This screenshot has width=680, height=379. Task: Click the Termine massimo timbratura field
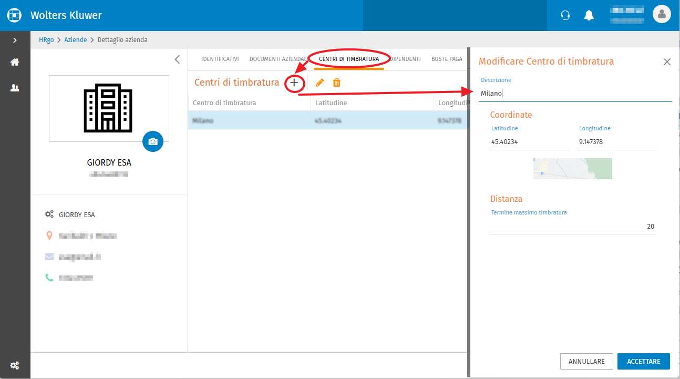tap(573, 227)
